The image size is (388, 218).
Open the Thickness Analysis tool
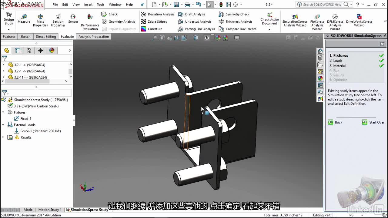pos(238,21)
